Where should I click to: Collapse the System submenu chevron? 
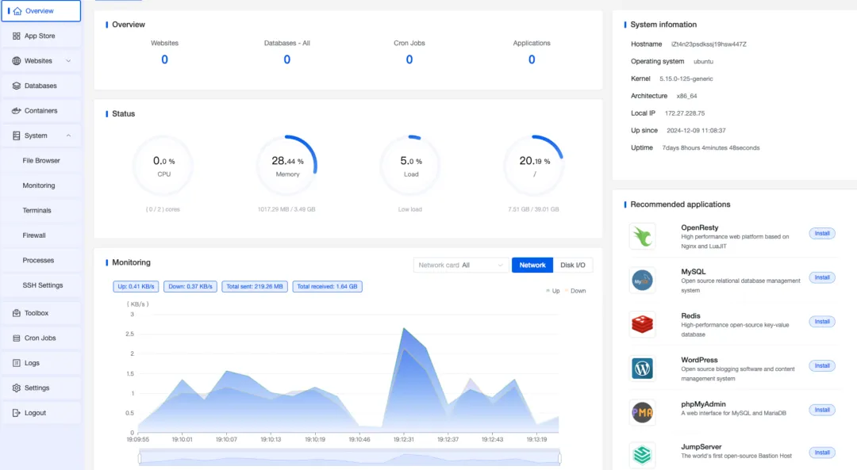(x=68, y=136)
